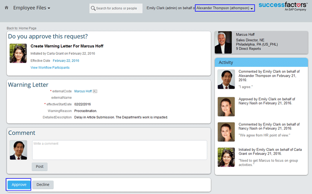Click Alexander Thompson's photo in Activity list
Screen dimensions: 312x194
(x=226, y=79)
